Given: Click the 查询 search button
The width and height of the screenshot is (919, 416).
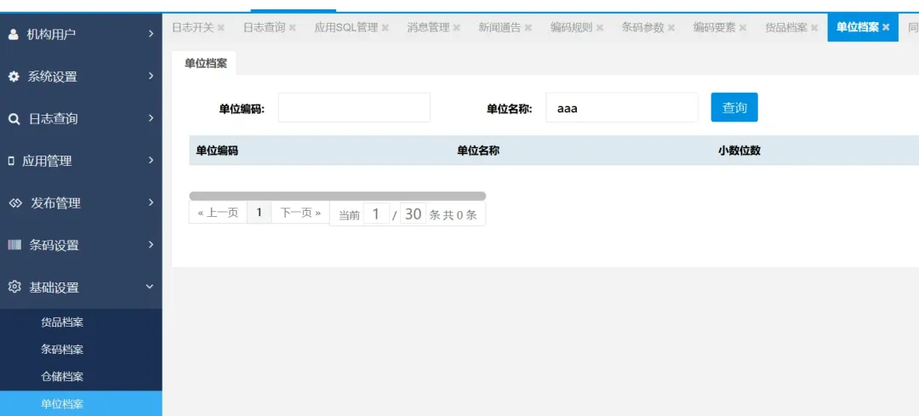Looking at the screenshot, I should tap(734, 107).
